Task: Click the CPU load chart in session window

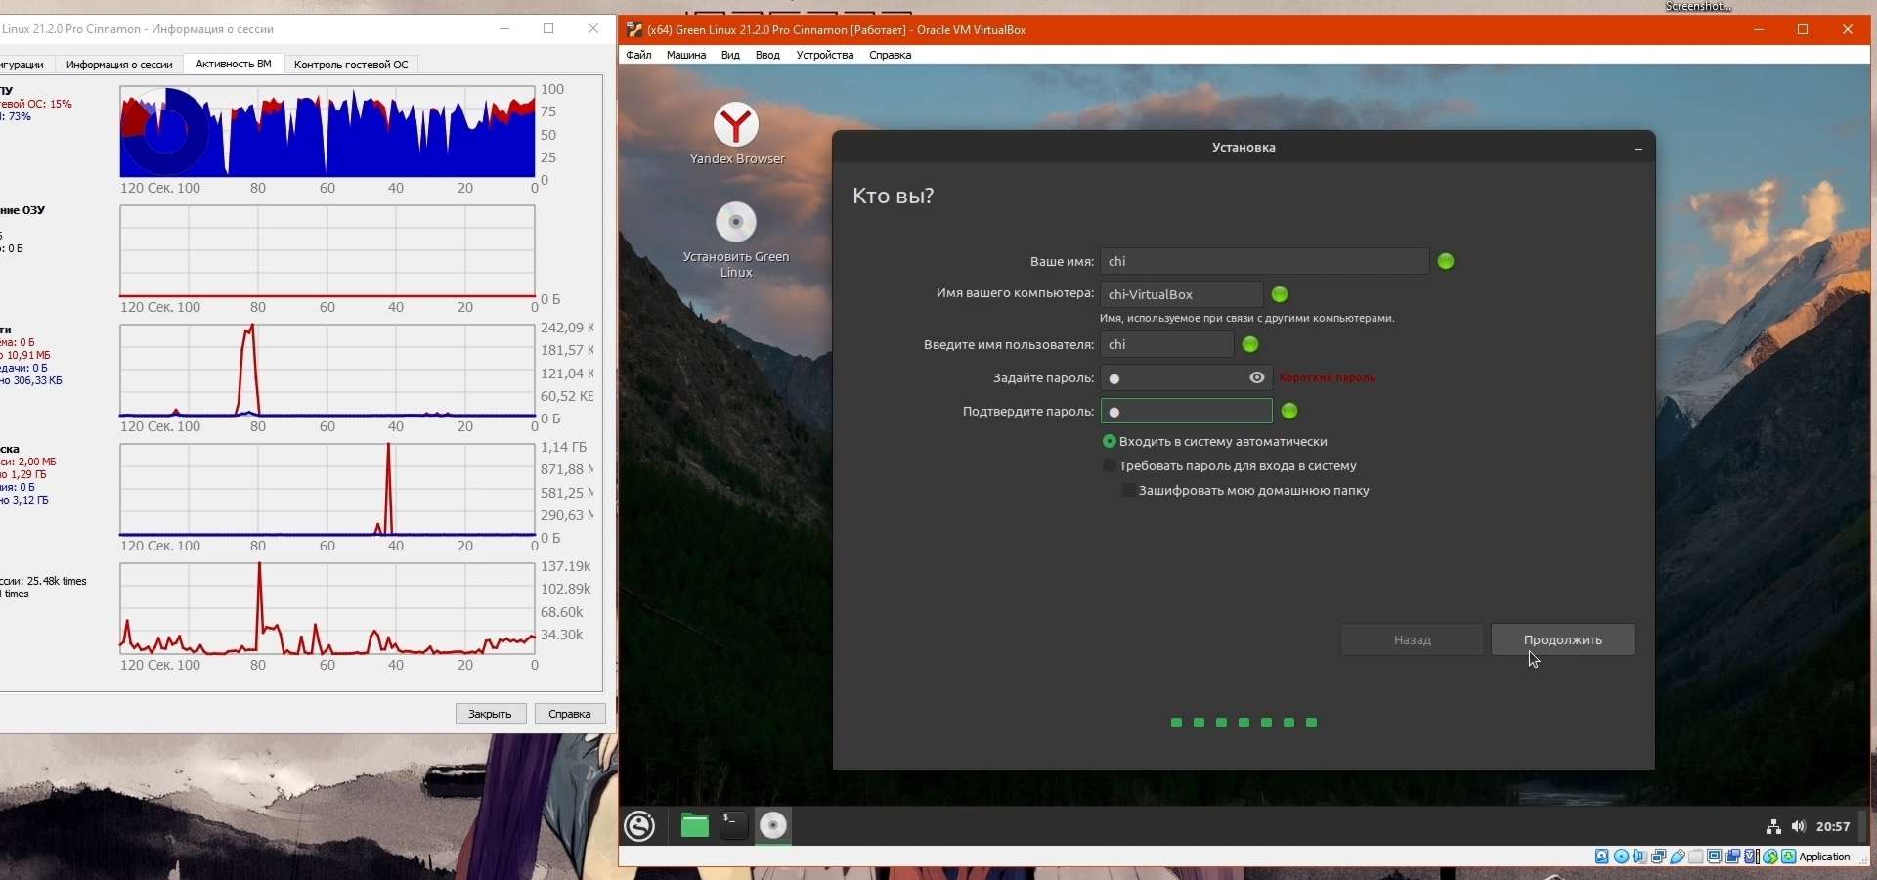Action: click(327, 132)
